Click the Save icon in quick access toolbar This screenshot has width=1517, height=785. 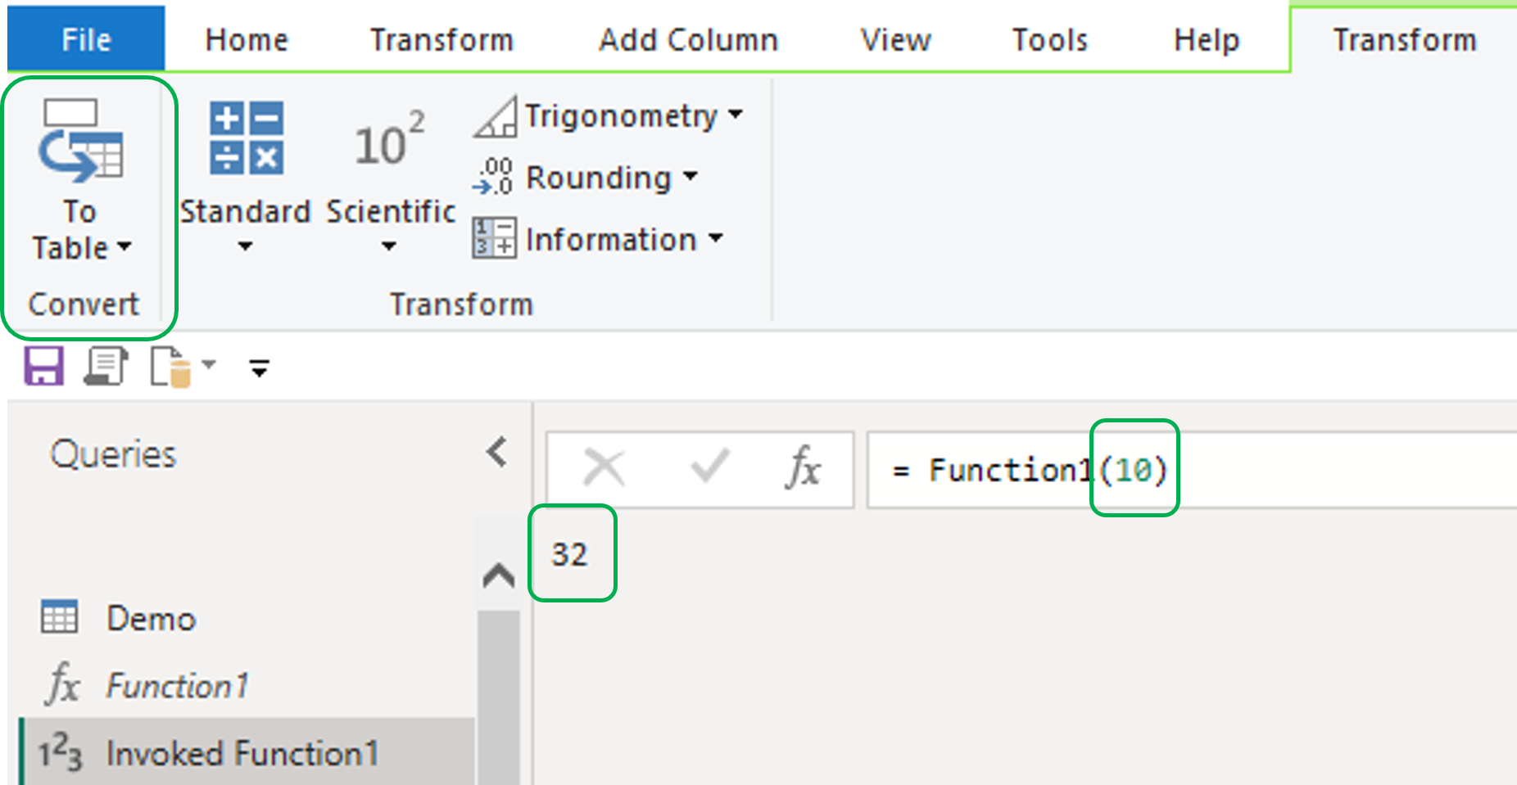(x=43, y=367)
